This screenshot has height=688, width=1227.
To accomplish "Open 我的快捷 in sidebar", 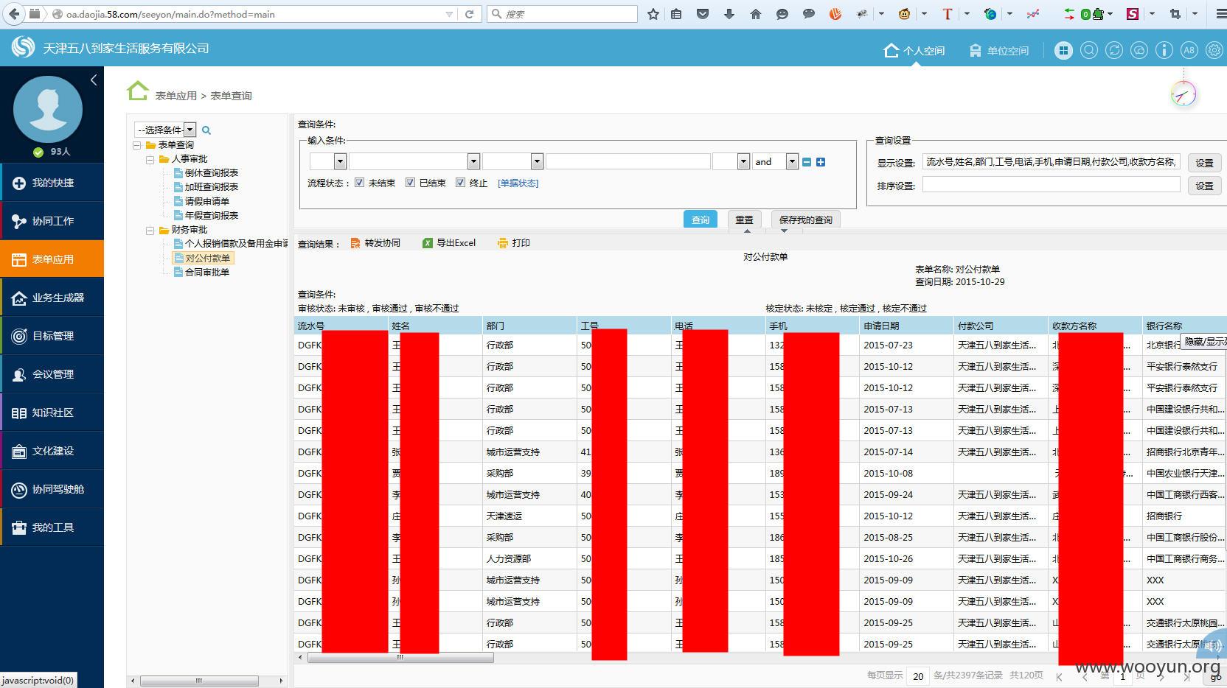I will 52,183.
